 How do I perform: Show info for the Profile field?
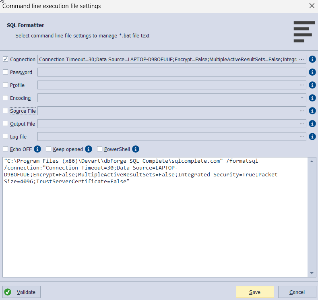(x=312, y=85)
